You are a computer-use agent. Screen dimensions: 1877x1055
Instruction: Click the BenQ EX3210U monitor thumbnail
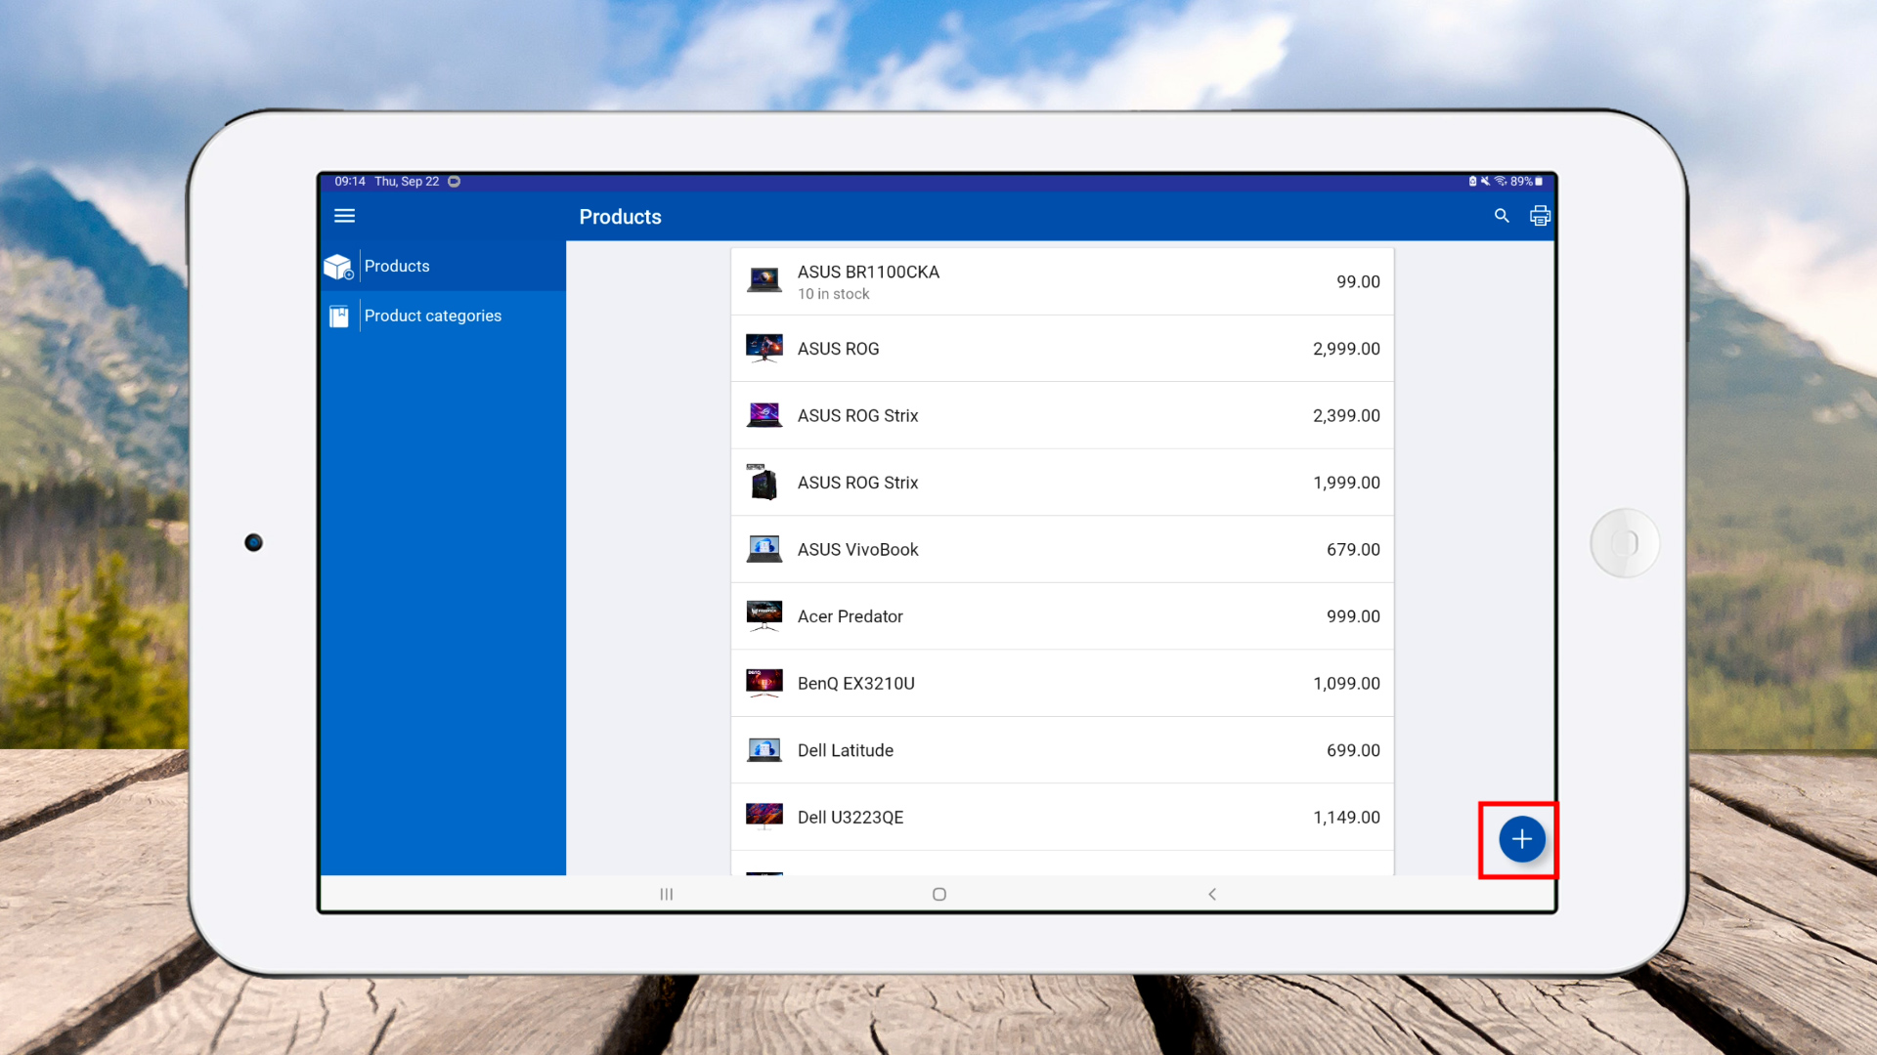click(764, 683)
